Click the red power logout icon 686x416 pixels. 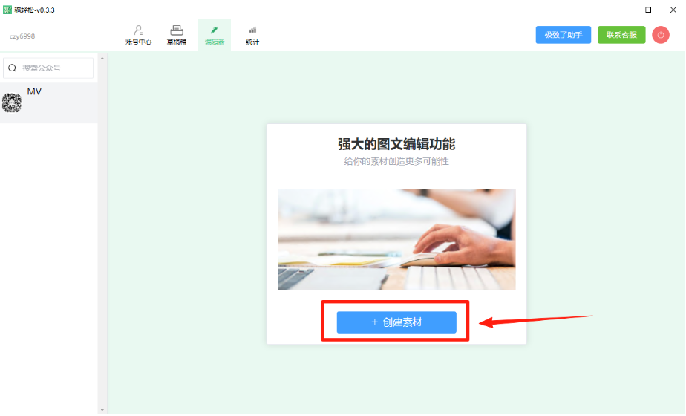tap(661, 35)
